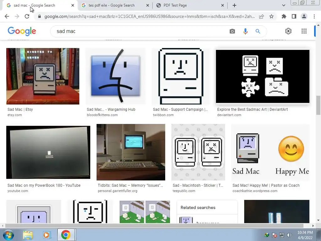Select the PowerBook 180 screen image
The height and width of the screenshot is (241, 321).
coord(48,152)
